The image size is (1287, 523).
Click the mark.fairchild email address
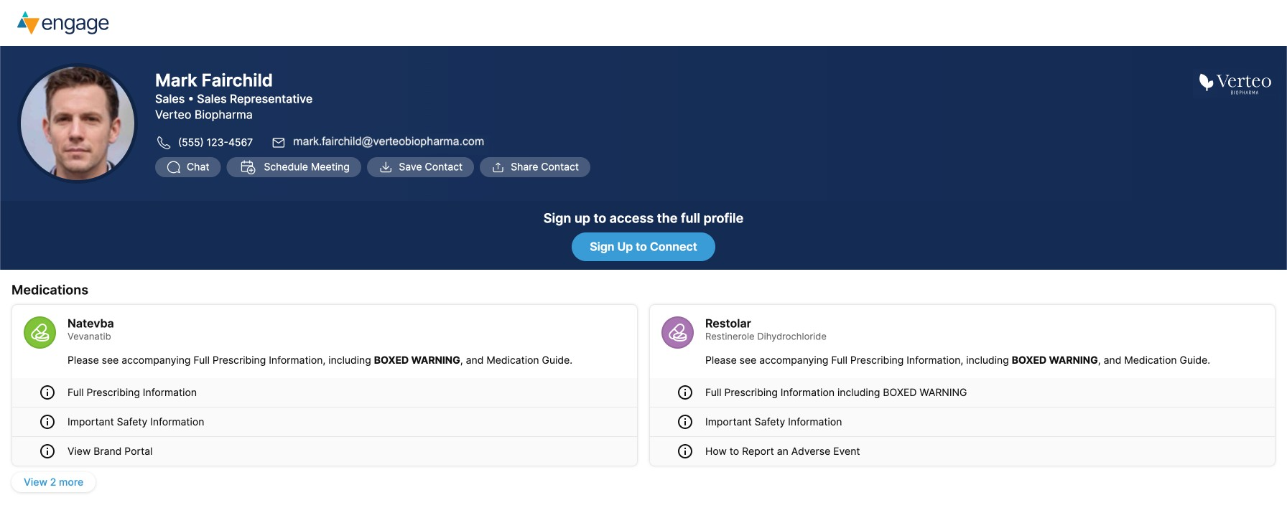tap(388, 142)
